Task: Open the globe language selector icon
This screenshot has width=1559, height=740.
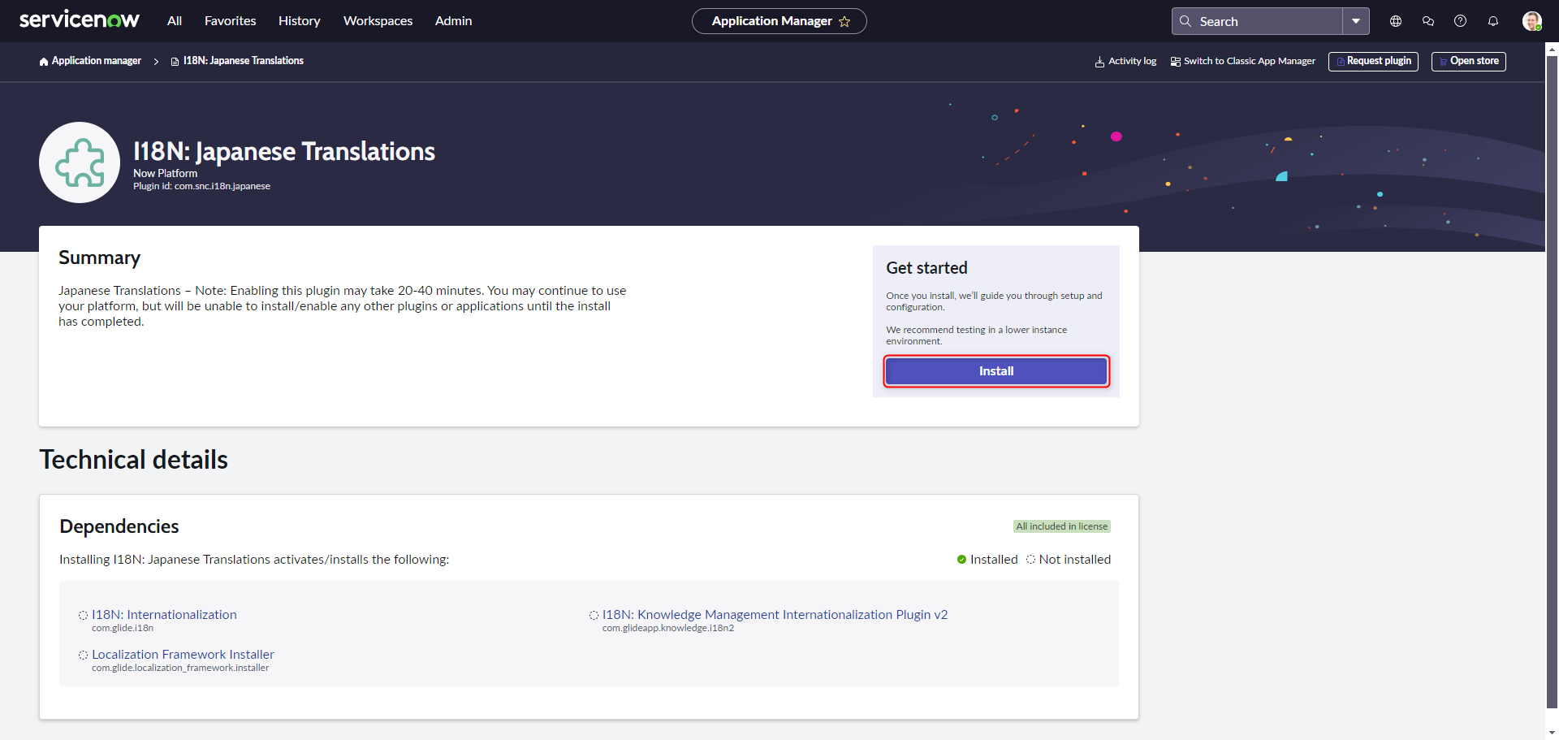Action: point(1396,21)
